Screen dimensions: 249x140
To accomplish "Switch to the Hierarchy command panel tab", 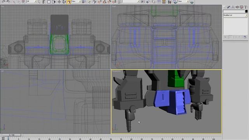I will [233, 7].
